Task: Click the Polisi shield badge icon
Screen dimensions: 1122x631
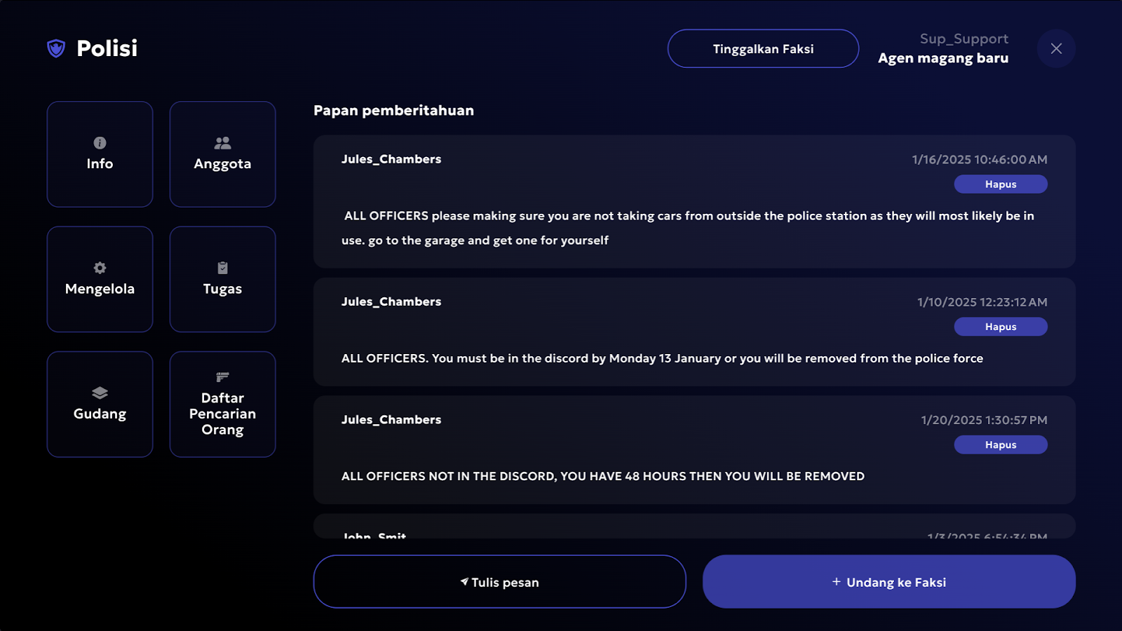Action: [56, 48]
